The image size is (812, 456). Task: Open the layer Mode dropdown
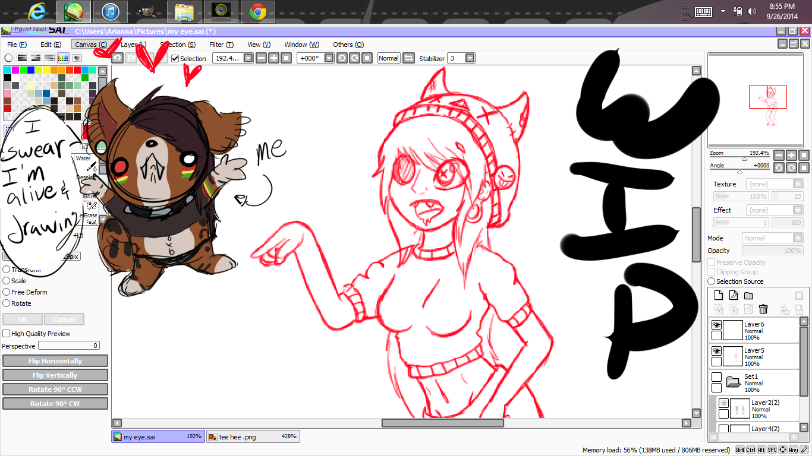[x=772, y=238]
